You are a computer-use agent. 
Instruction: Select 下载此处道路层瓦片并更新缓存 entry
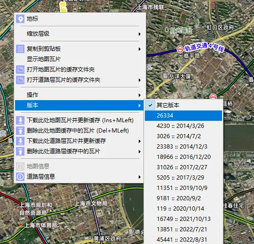79,141
